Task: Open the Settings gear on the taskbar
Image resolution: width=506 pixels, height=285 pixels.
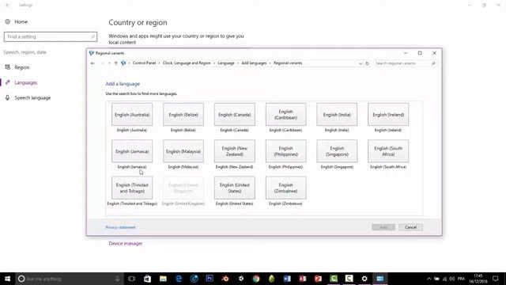Action: click(x=364, y=279)
